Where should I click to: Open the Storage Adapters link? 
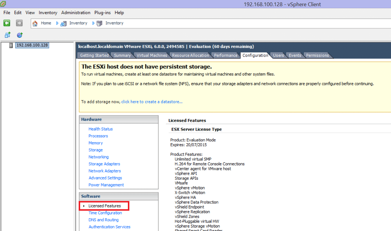(104, 164)
